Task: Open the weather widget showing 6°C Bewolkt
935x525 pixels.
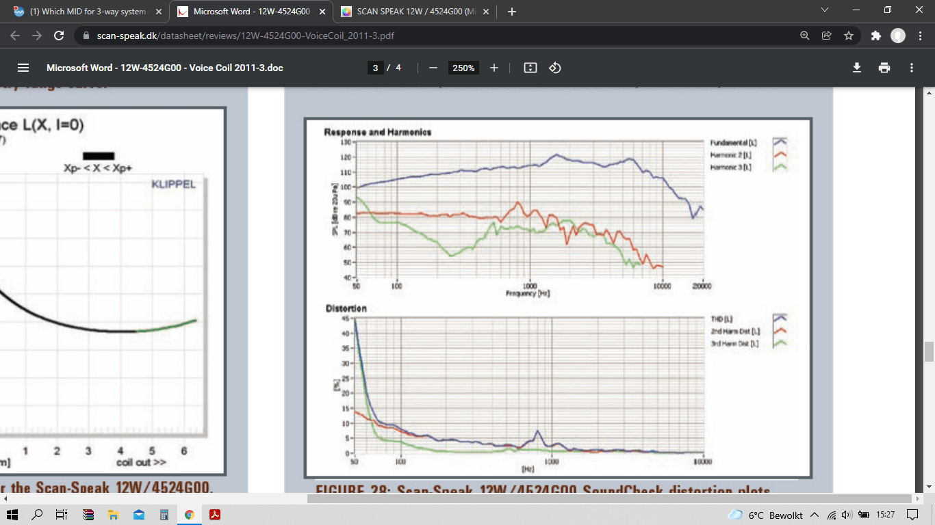Action: [x=765, y=515]
